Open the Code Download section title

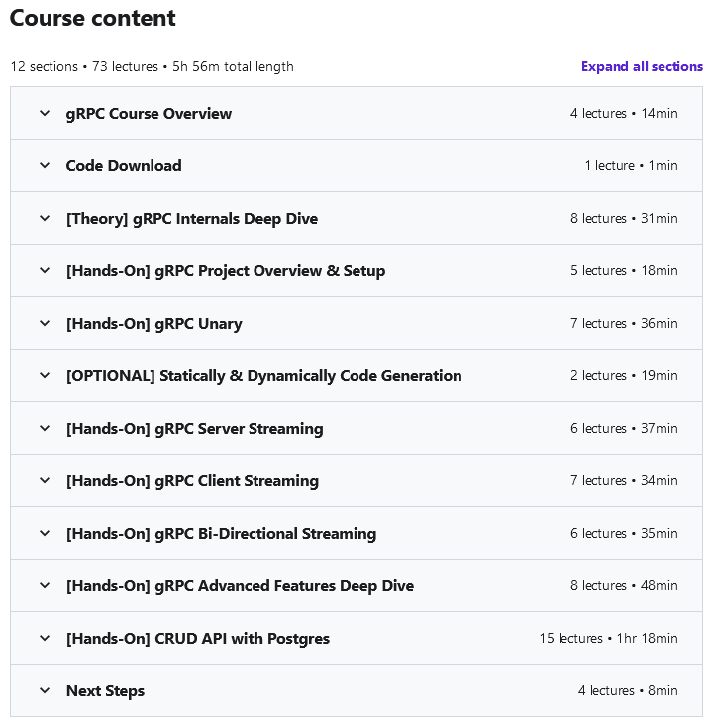124,166
